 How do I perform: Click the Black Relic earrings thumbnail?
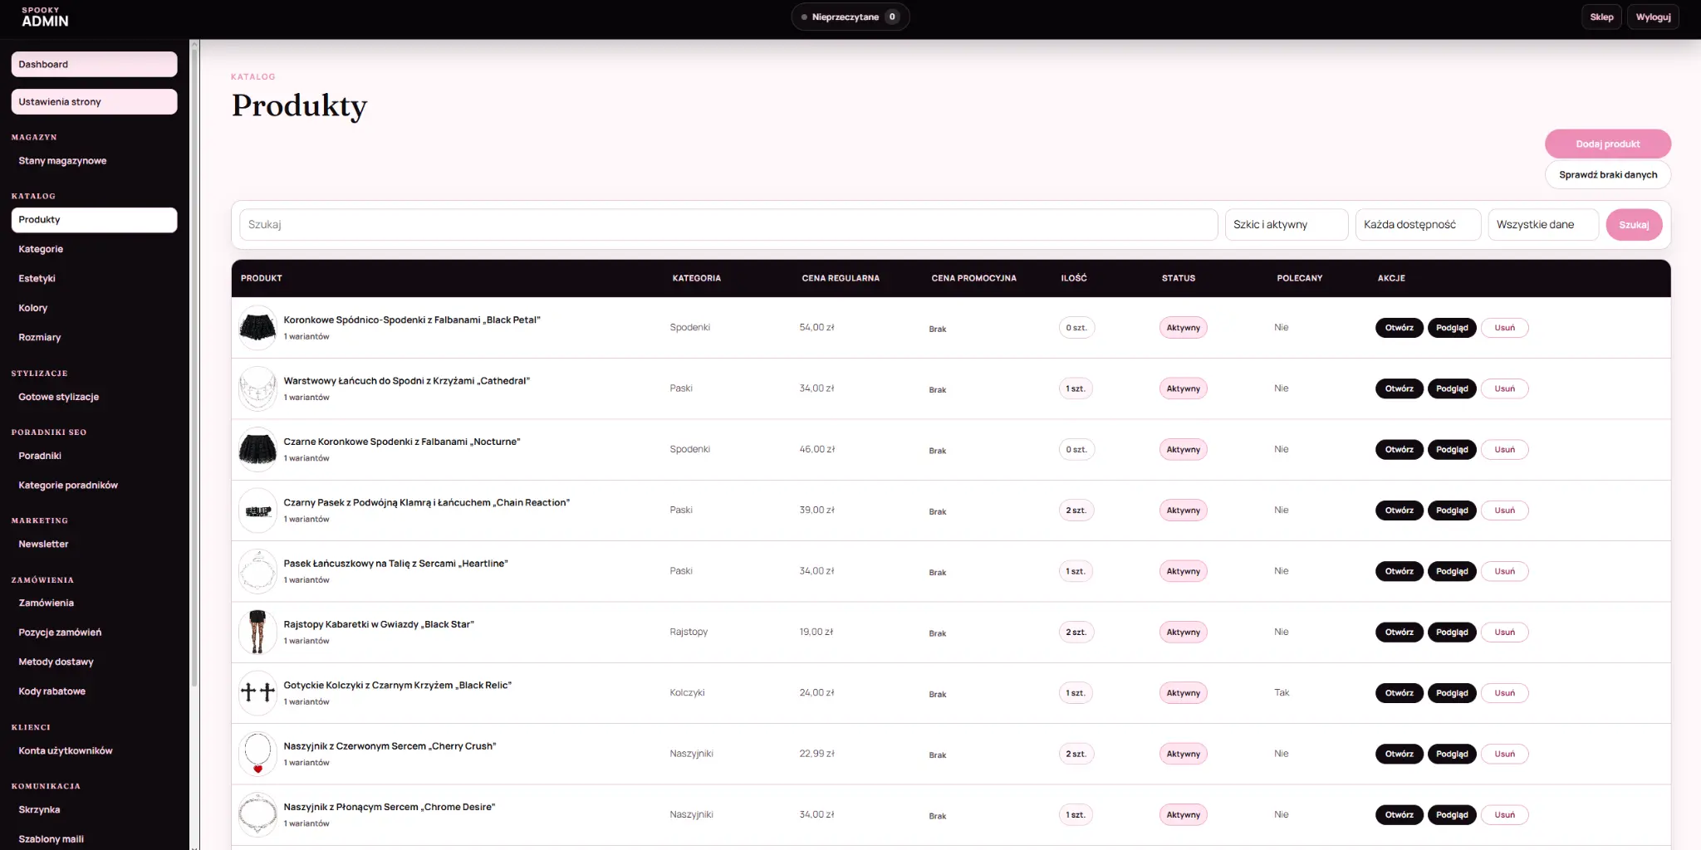tap(257, 693)
